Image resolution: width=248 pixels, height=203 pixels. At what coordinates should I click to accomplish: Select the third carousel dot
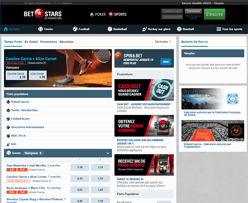tap(62, 86)
